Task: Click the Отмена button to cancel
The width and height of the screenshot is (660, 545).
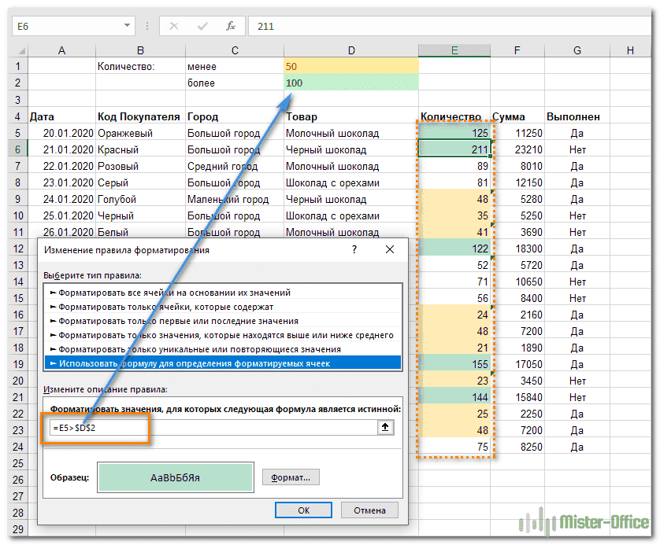Action: pos(369,510)
